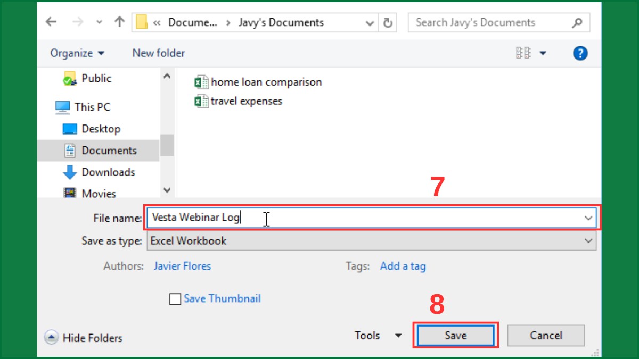Select This PC in the sidebar
This screenshot has width=639, height=359.
[x=92, y=107]
